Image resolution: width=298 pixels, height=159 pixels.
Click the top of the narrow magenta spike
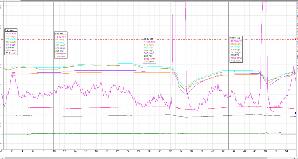(x=265, y=2)
